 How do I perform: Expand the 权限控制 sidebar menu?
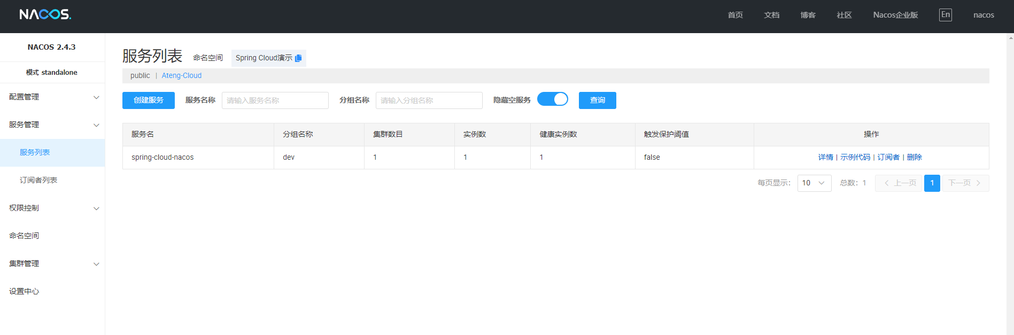(x=52, y=208)
